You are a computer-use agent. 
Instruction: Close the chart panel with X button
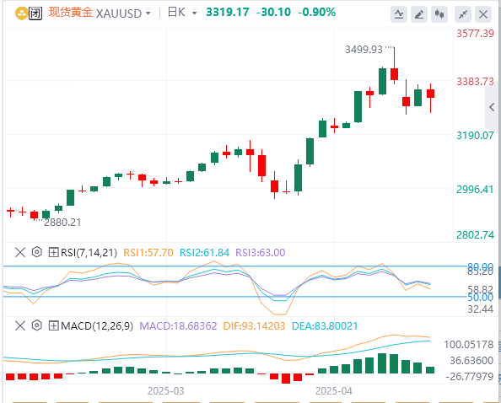click(x=483, y=14)
